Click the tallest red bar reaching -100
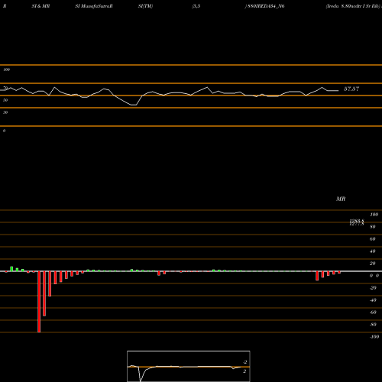The image size is (382, 382). coord(39,302)
